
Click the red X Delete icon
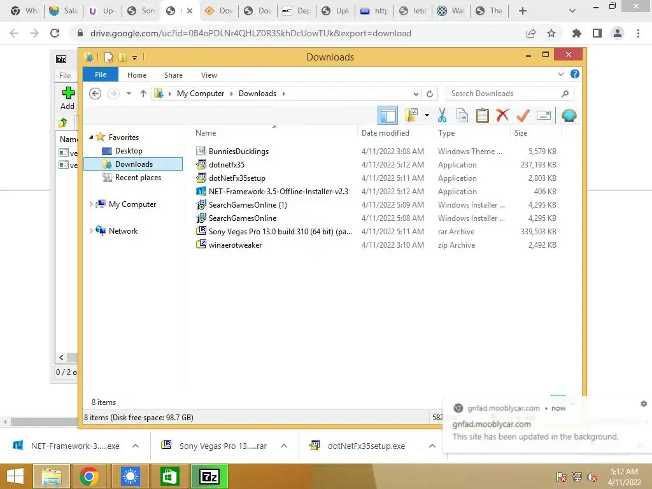tap(502, 115)
